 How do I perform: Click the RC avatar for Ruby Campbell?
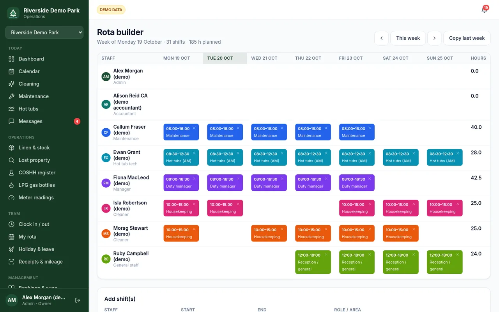click(106, 259)
